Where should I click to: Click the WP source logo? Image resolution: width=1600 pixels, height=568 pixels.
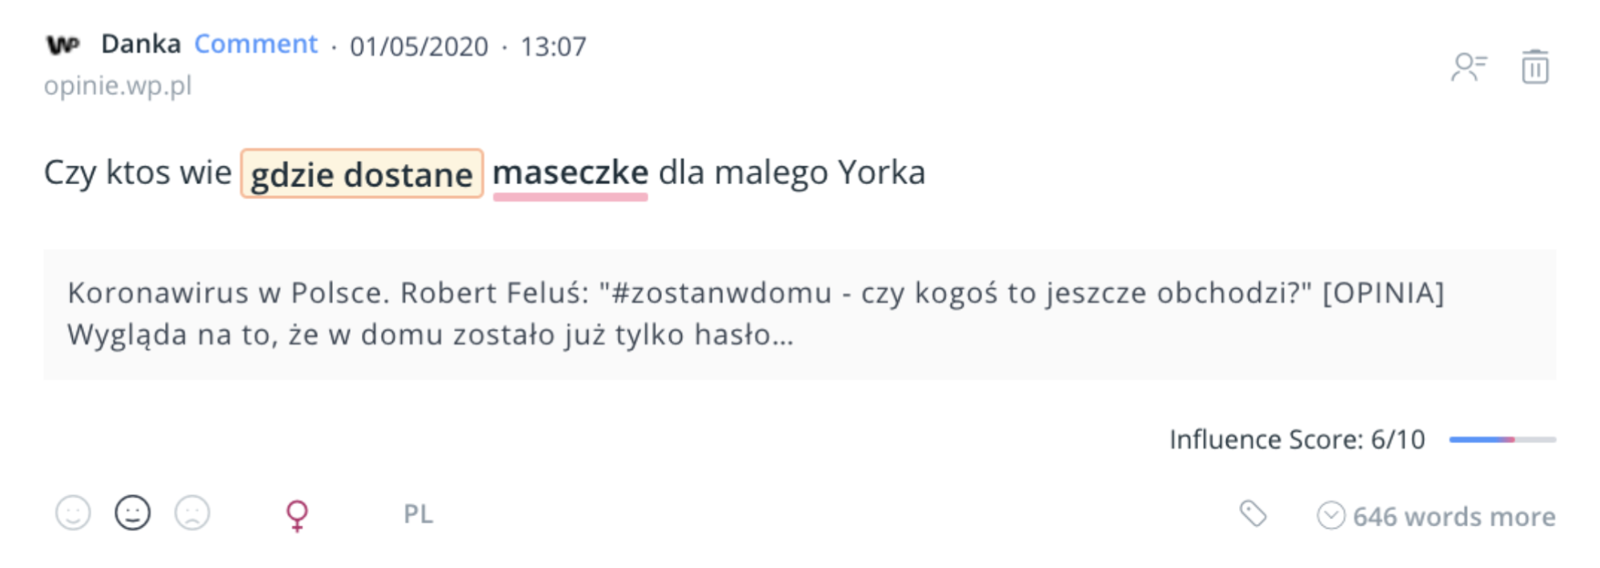tap(63, 45)
